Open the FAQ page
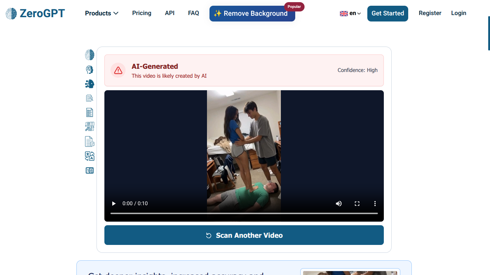Screen dimensions: 490x275 (x=193, y=13)
